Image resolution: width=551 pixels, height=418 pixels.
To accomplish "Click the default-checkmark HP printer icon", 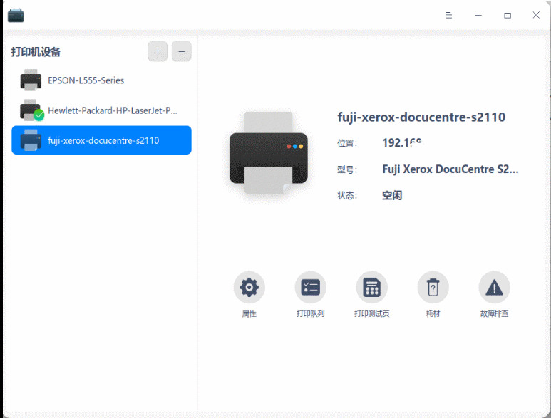I will [31, 110].
